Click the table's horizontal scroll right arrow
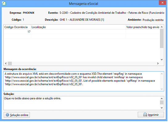 [158, 63]
